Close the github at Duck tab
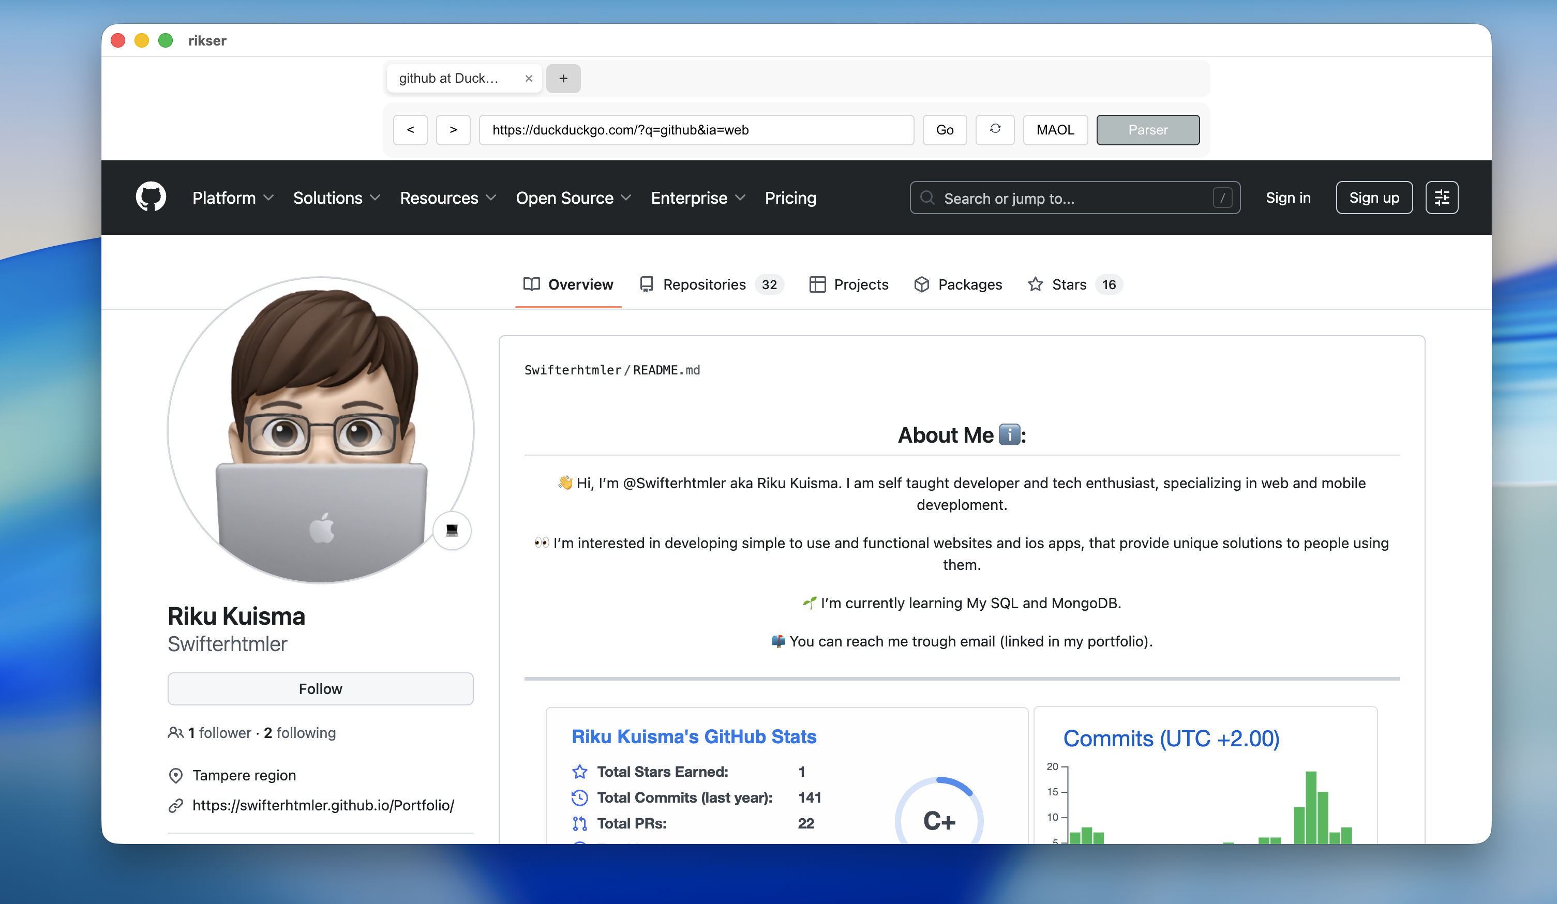Viewport: 1557px width, 904px height. pyautogui.click(x=528, y=79)
